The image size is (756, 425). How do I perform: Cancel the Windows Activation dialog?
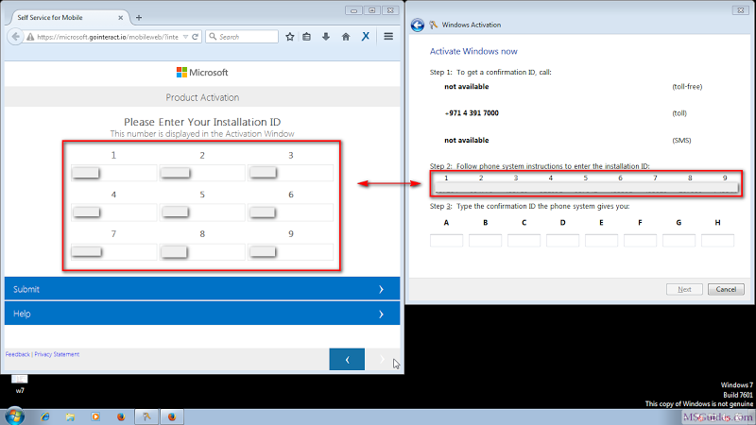pos(726,289)
